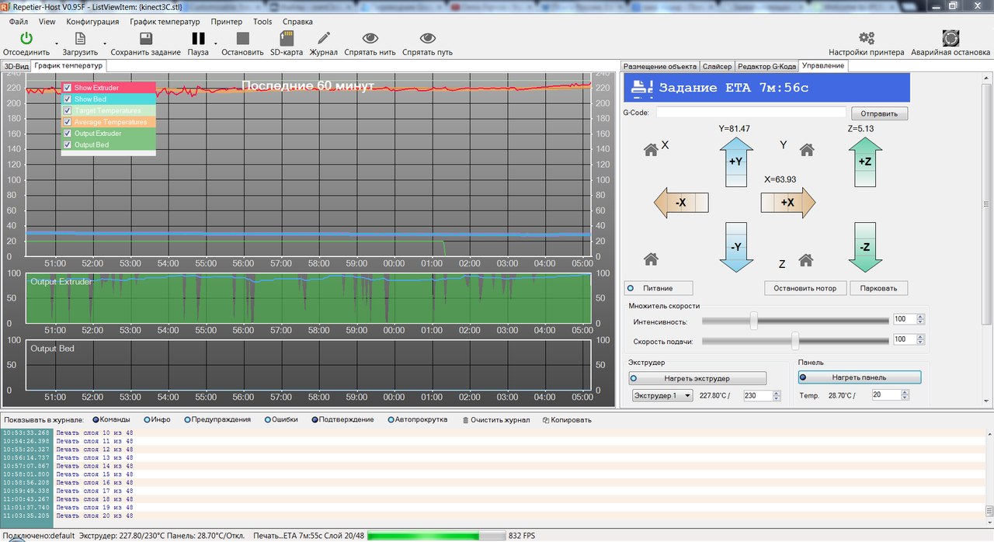994x542 pixels.
Task: Switch to the G-Code editor tab
Action: coord(766,67)
